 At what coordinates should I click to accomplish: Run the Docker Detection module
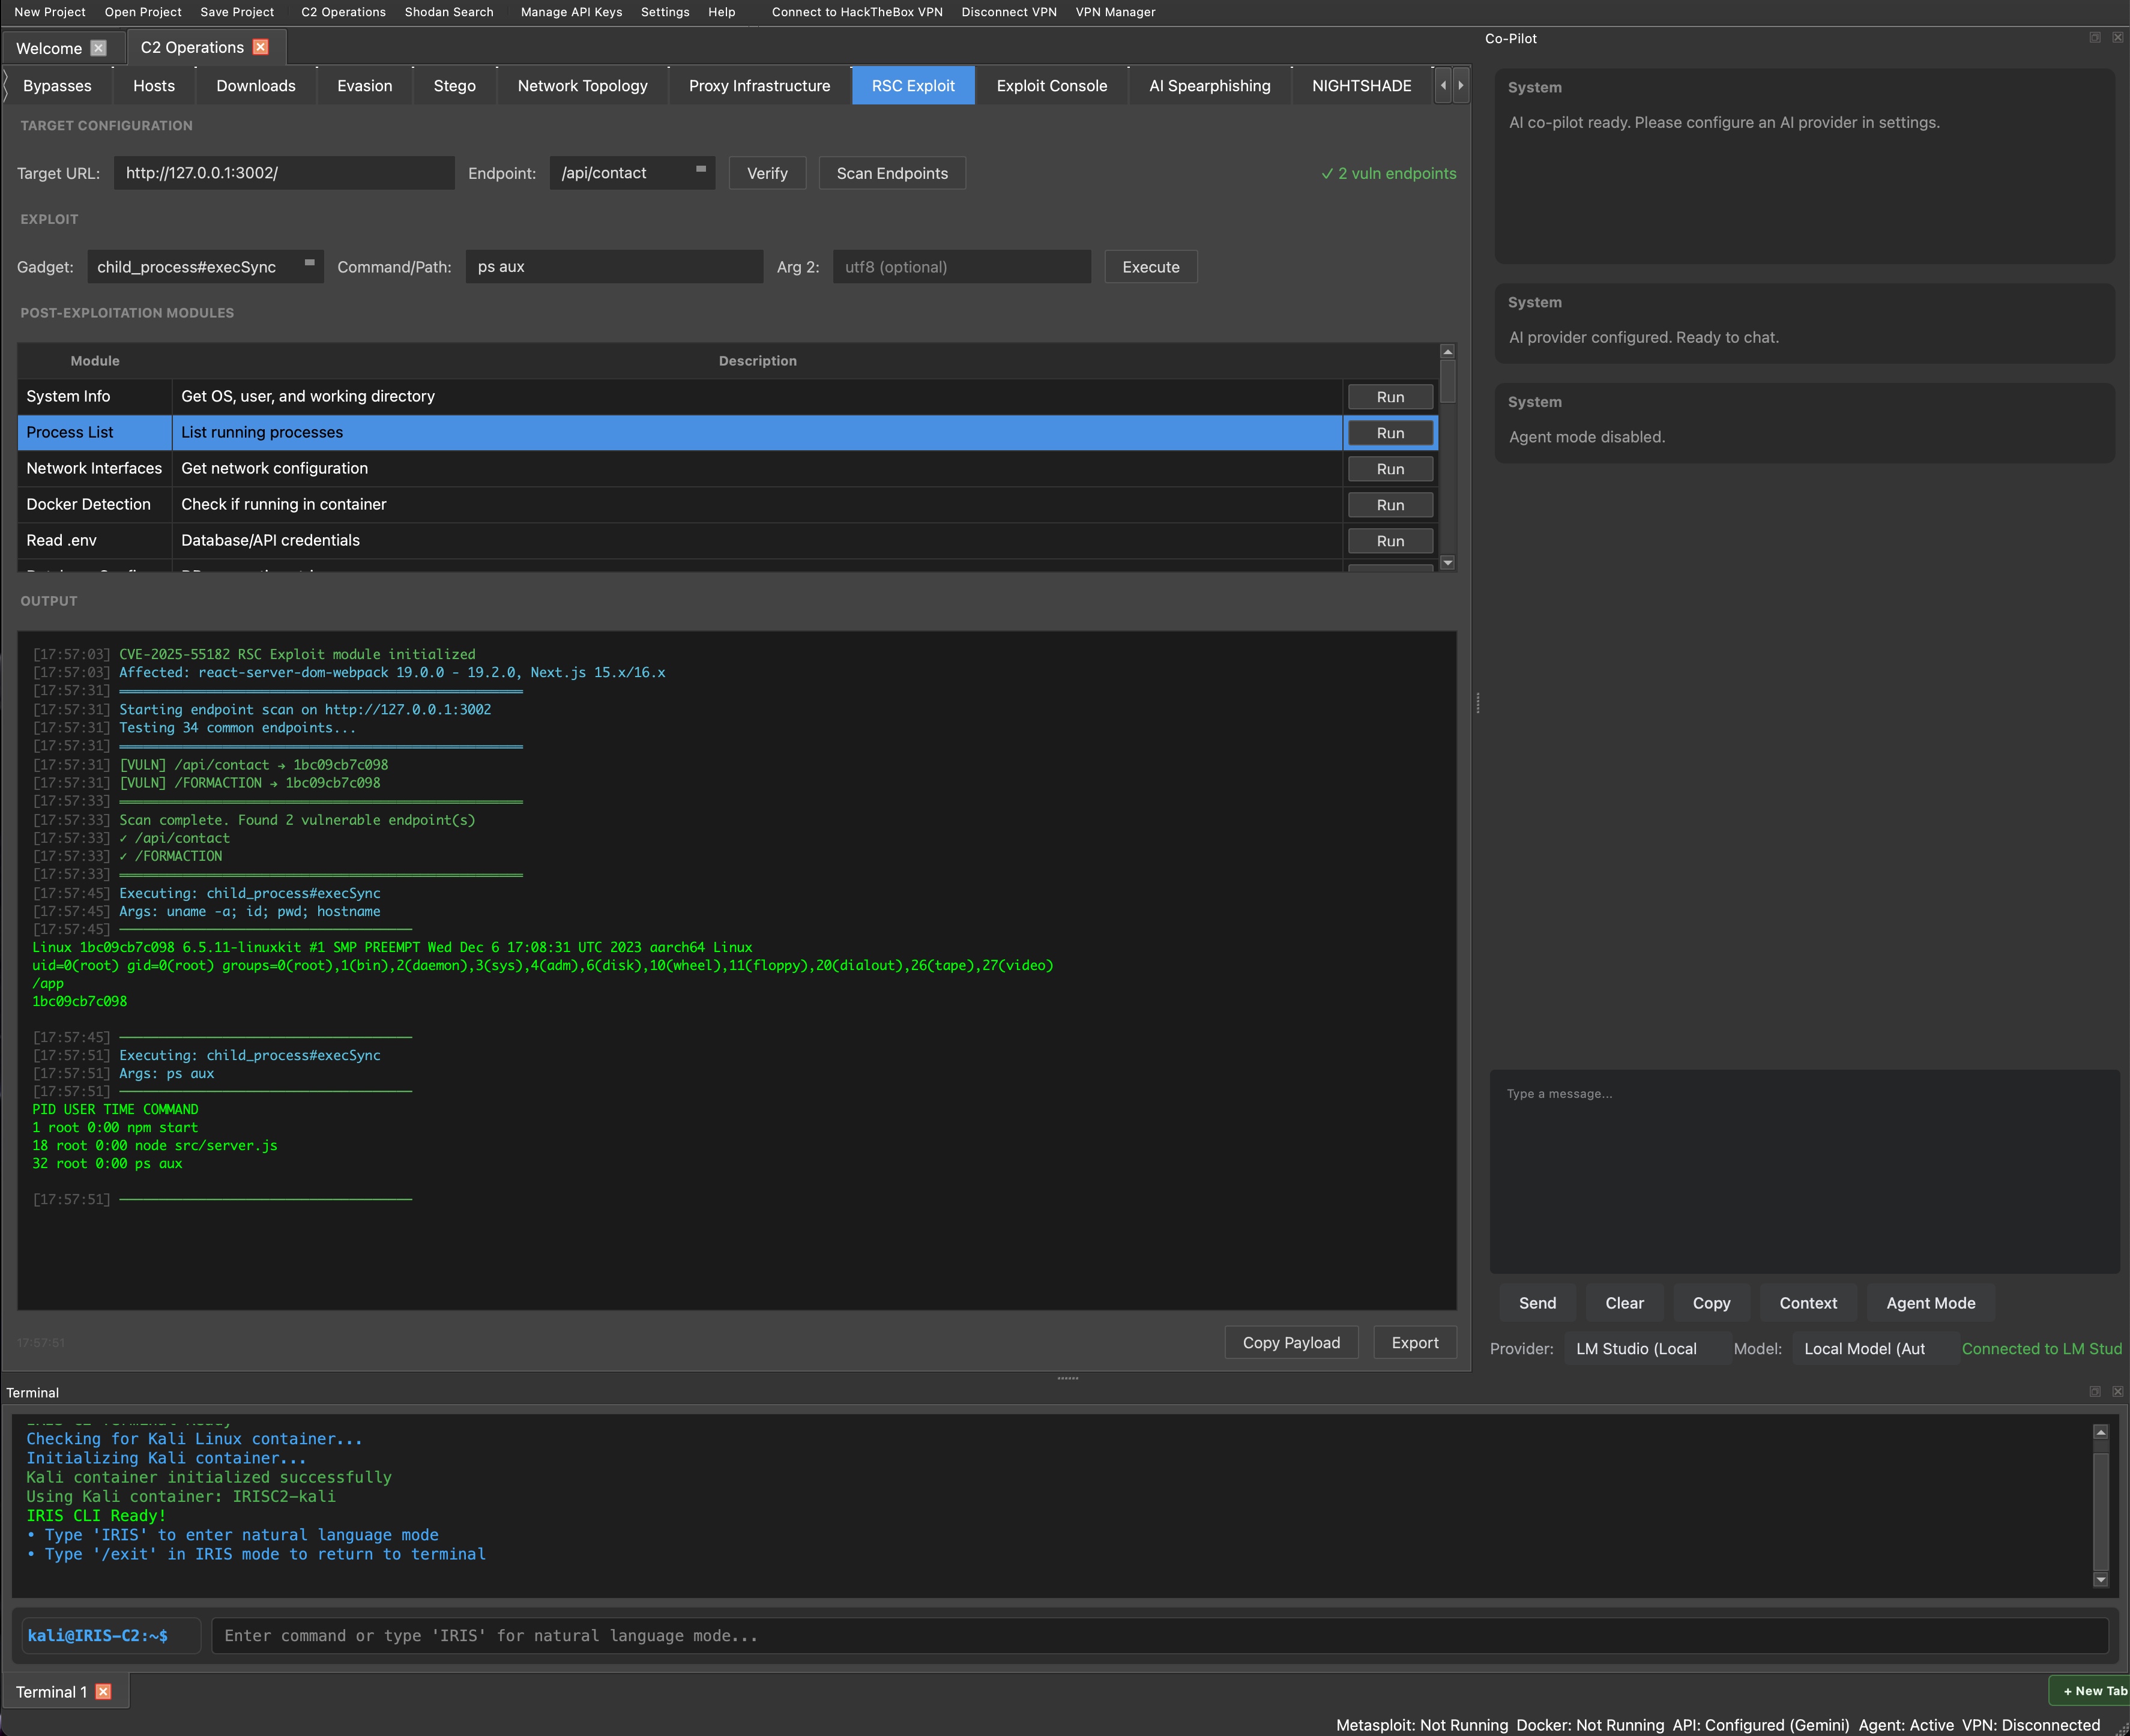(x=1390, y=504)
